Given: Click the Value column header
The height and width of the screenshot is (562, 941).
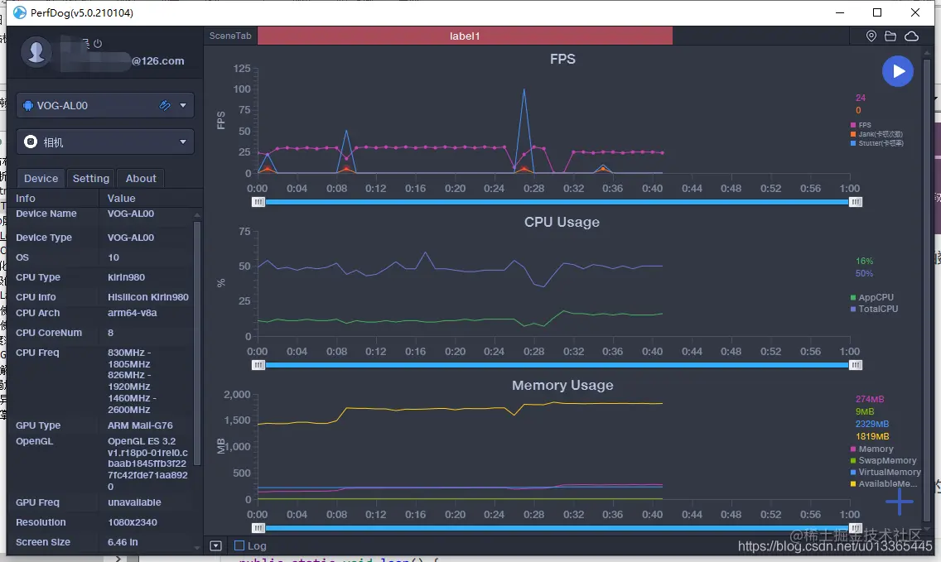Looking at the screenshot, I should [x=121, y=198].
